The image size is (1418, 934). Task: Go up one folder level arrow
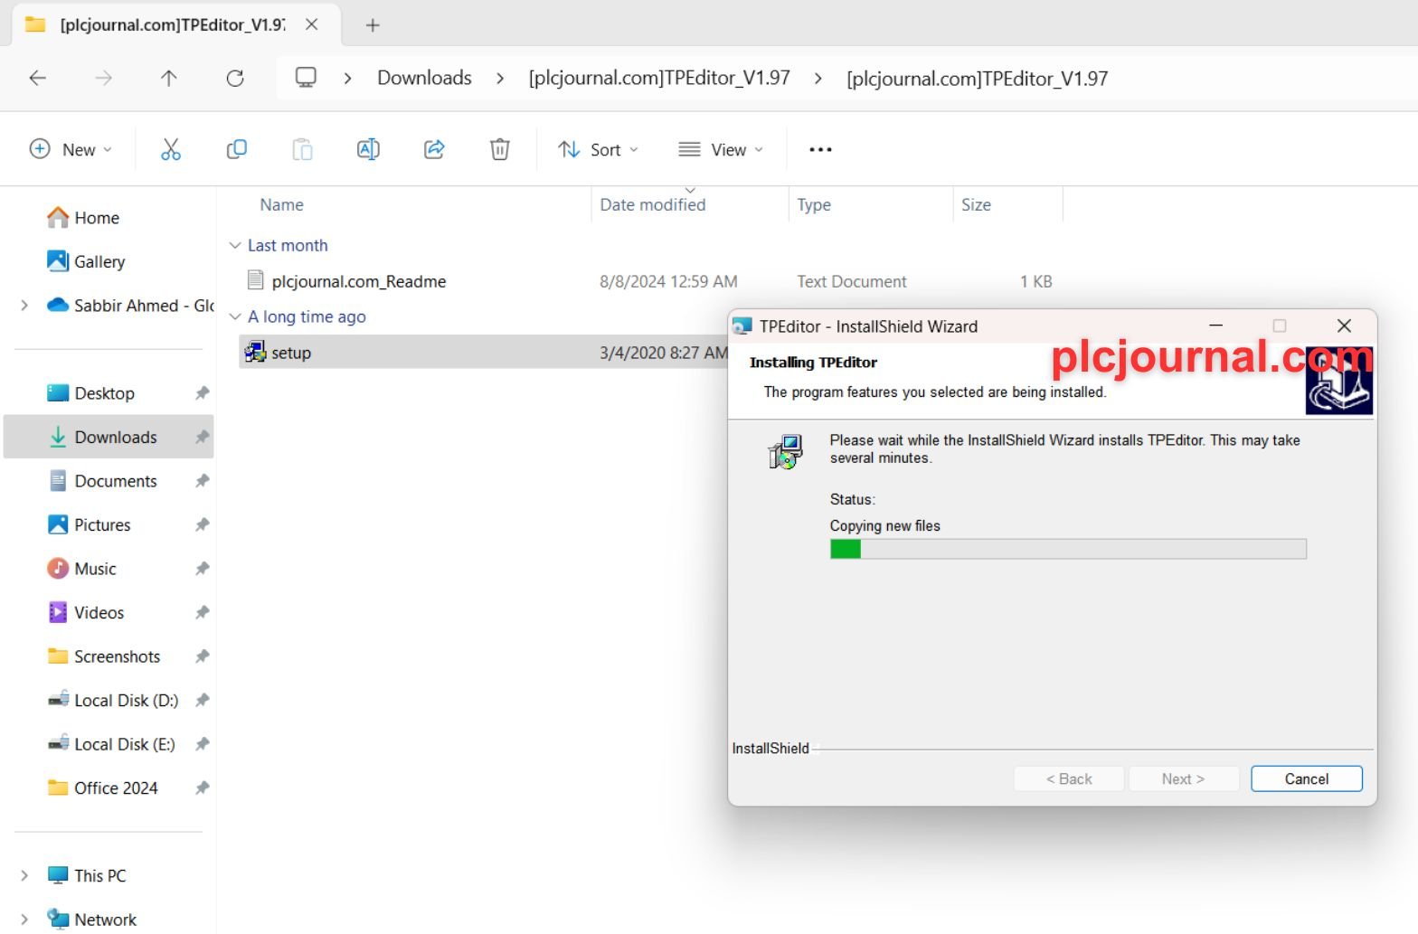pyautogui.click(x=169, y=78)
